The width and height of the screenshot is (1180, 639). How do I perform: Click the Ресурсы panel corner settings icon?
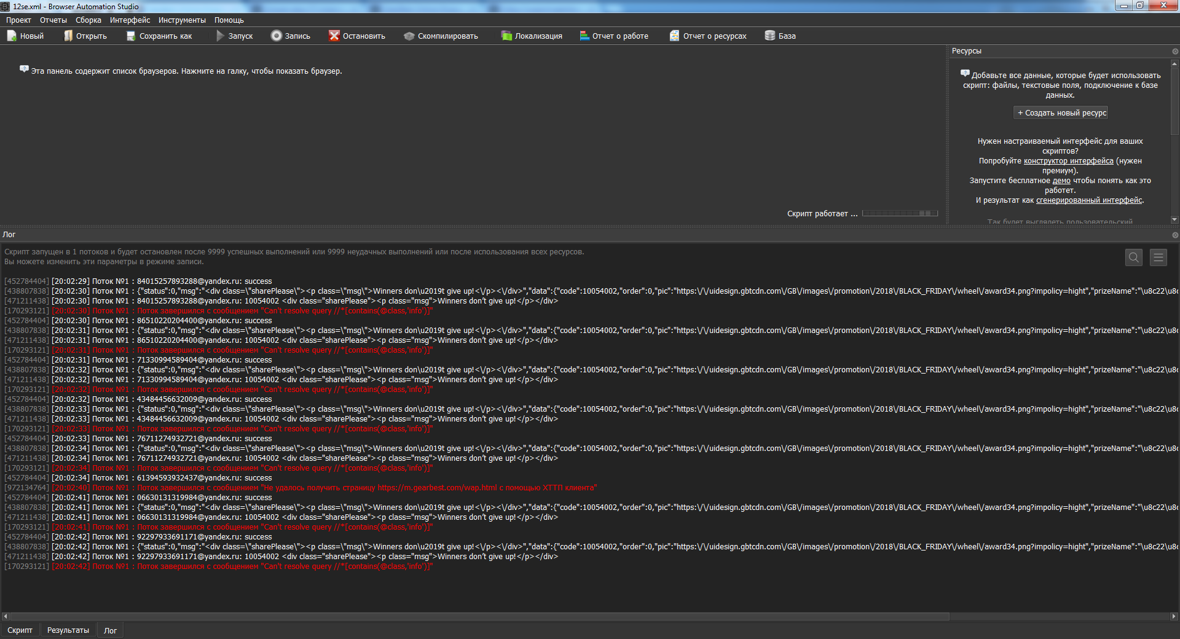pyautogui.click(x=1175, y=52)
